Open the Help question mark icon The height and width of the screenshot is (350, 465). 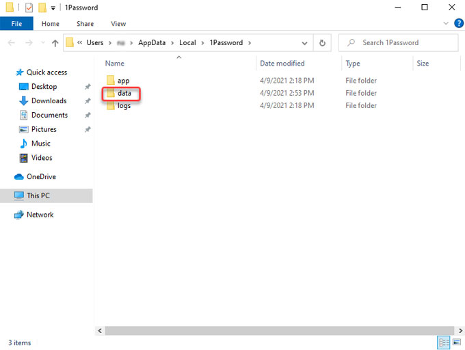click(x=458, y=23)
